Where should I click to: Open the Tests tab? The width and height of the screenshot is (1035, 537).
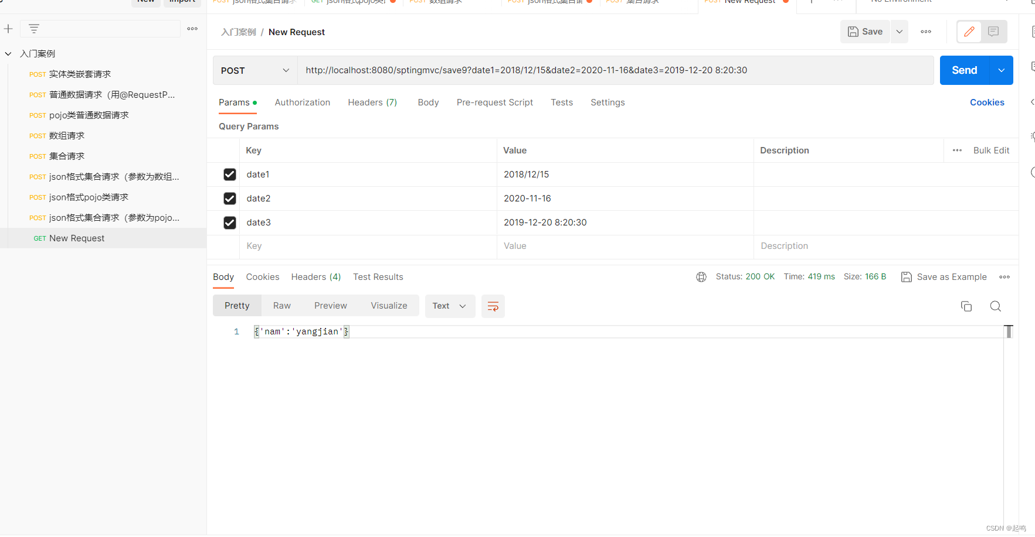[562, 102]
